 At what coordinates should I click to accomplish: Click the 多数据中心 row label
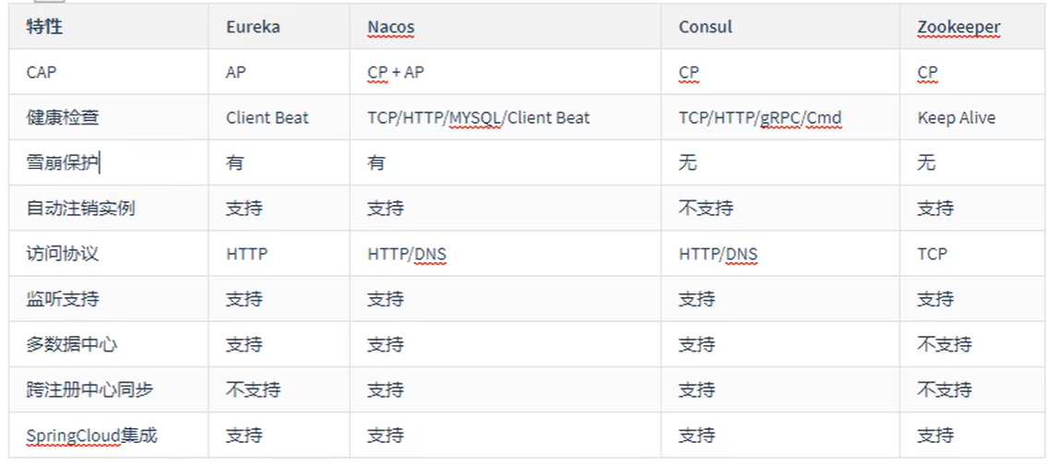coord(72,344)
